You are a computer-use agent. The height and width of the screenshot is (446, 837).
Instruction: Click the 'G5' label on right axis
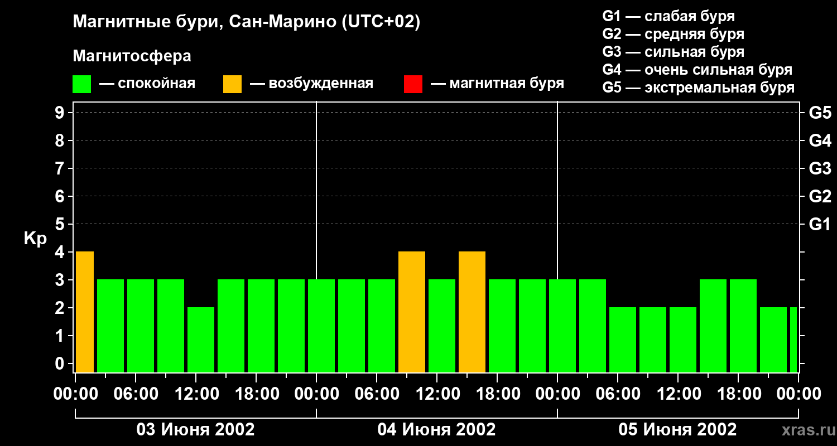tap(820, 113)
